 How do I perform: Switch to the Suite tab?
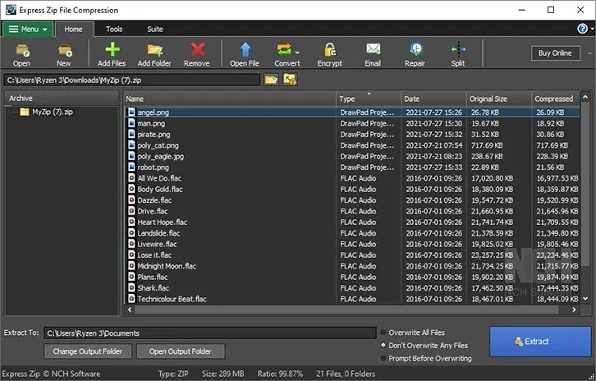(x=154, y=29)
